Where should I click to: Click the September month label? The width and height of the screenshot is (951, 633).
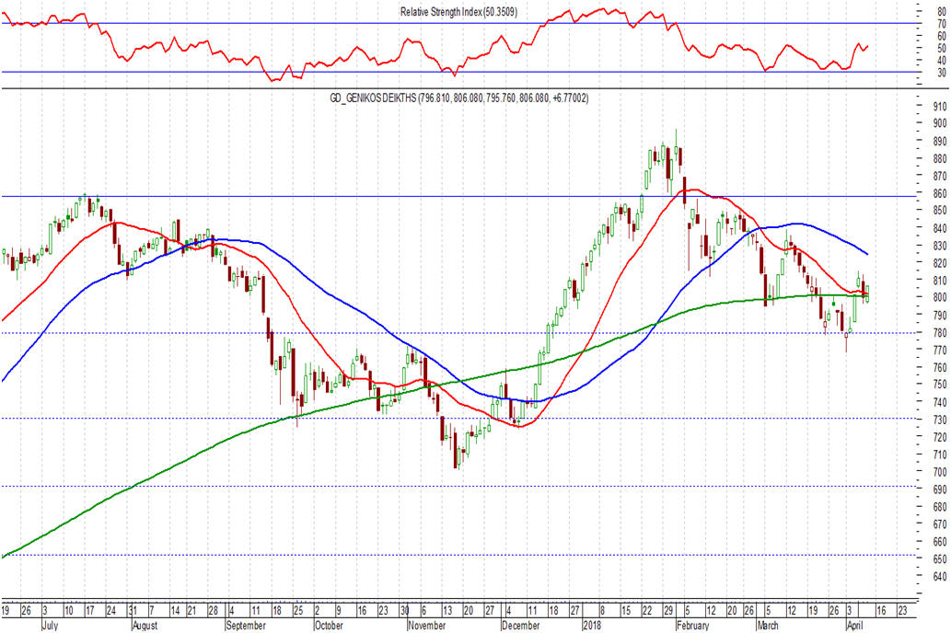246,626
